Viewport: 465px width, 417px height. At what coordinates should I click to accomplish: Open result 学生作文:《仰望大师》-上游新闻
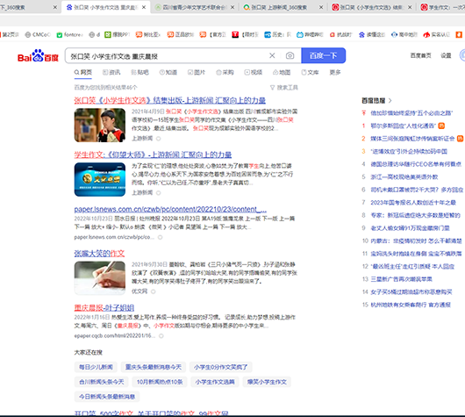pyautogui.click(x=153, y=155)
